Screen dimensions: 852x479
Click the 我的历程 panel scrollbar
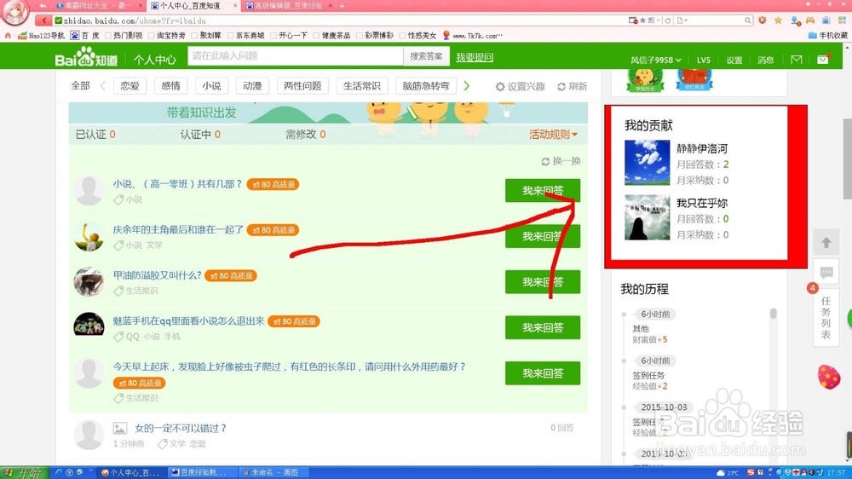(774, 313)
